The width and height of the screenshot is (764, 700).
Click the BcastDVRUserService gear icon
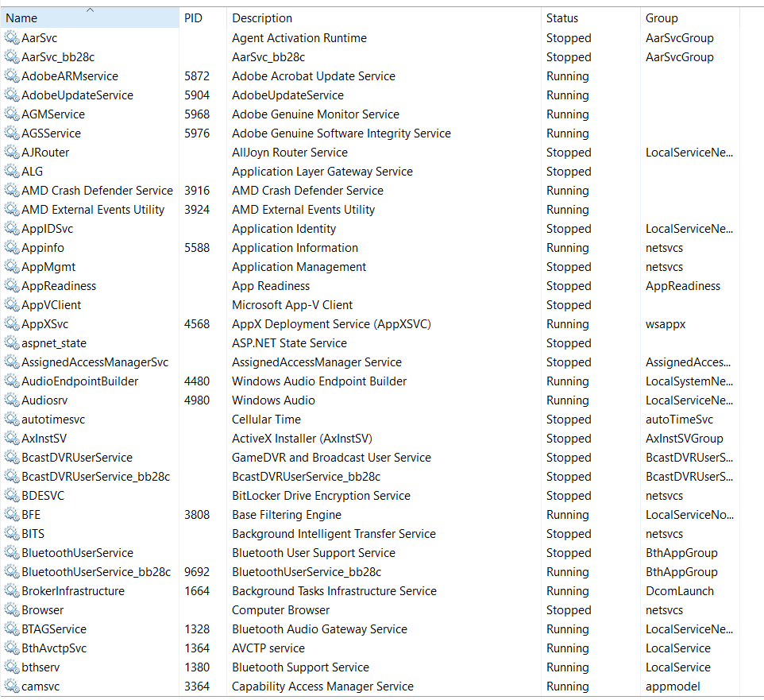[x=12, y=457]
